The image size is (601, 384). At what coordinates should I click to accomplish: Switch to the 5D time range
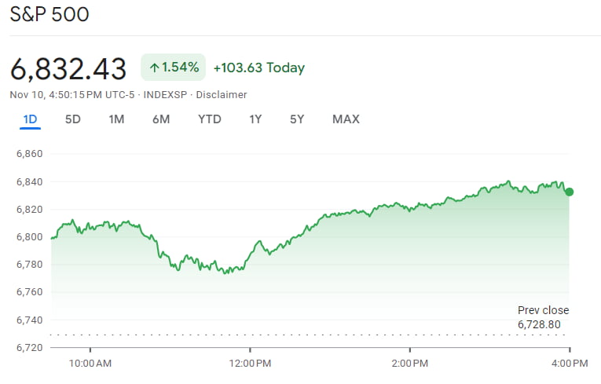tap(73, 119)
